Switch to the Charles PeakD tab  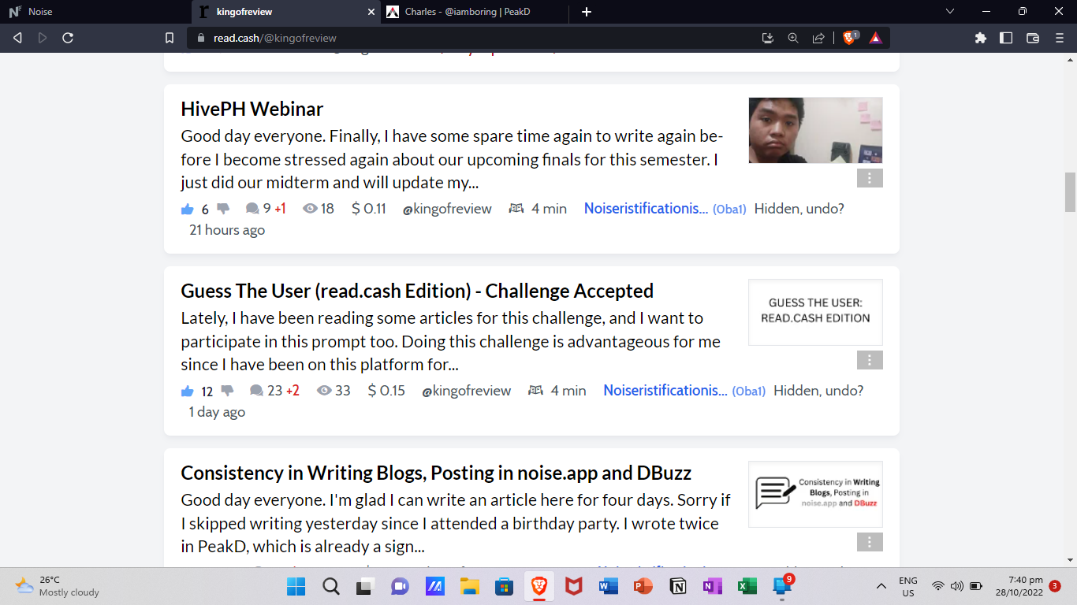pyautogui.click(x=476, y=12)
